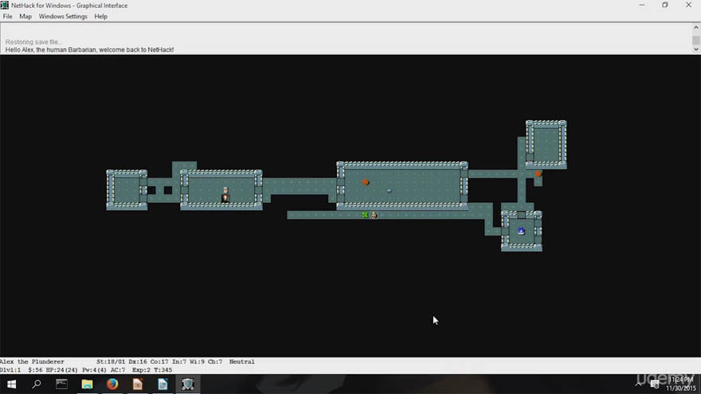Click the Dlvl:1 dungeon level indicator
Image resolution: width=701 pixels, height=394 pixels.
click(10, 370)
